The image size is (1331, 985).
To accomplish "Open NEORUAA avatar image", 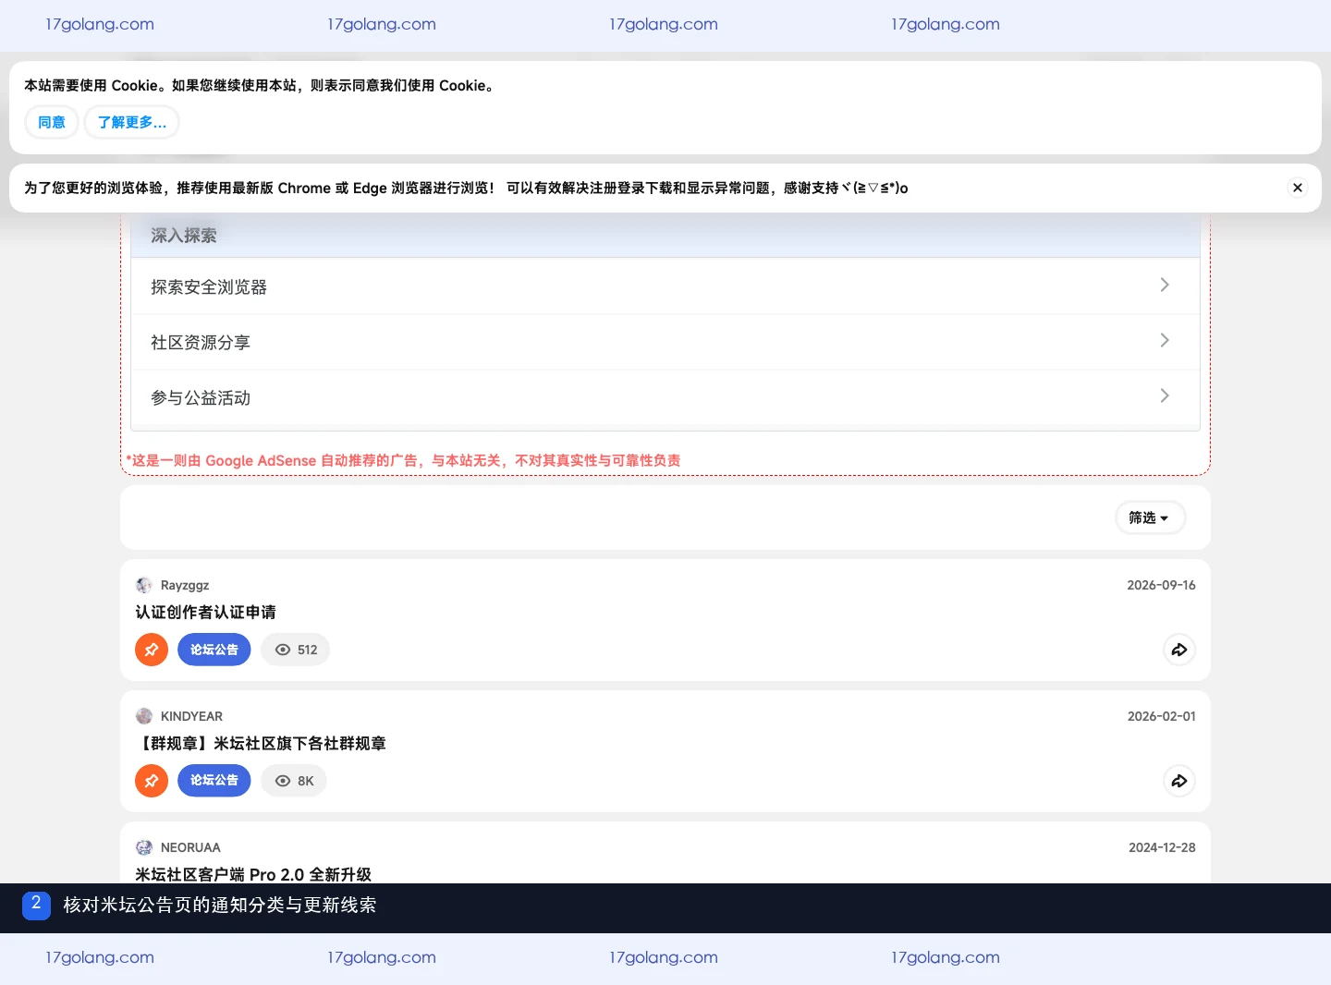I will (144, 847).
